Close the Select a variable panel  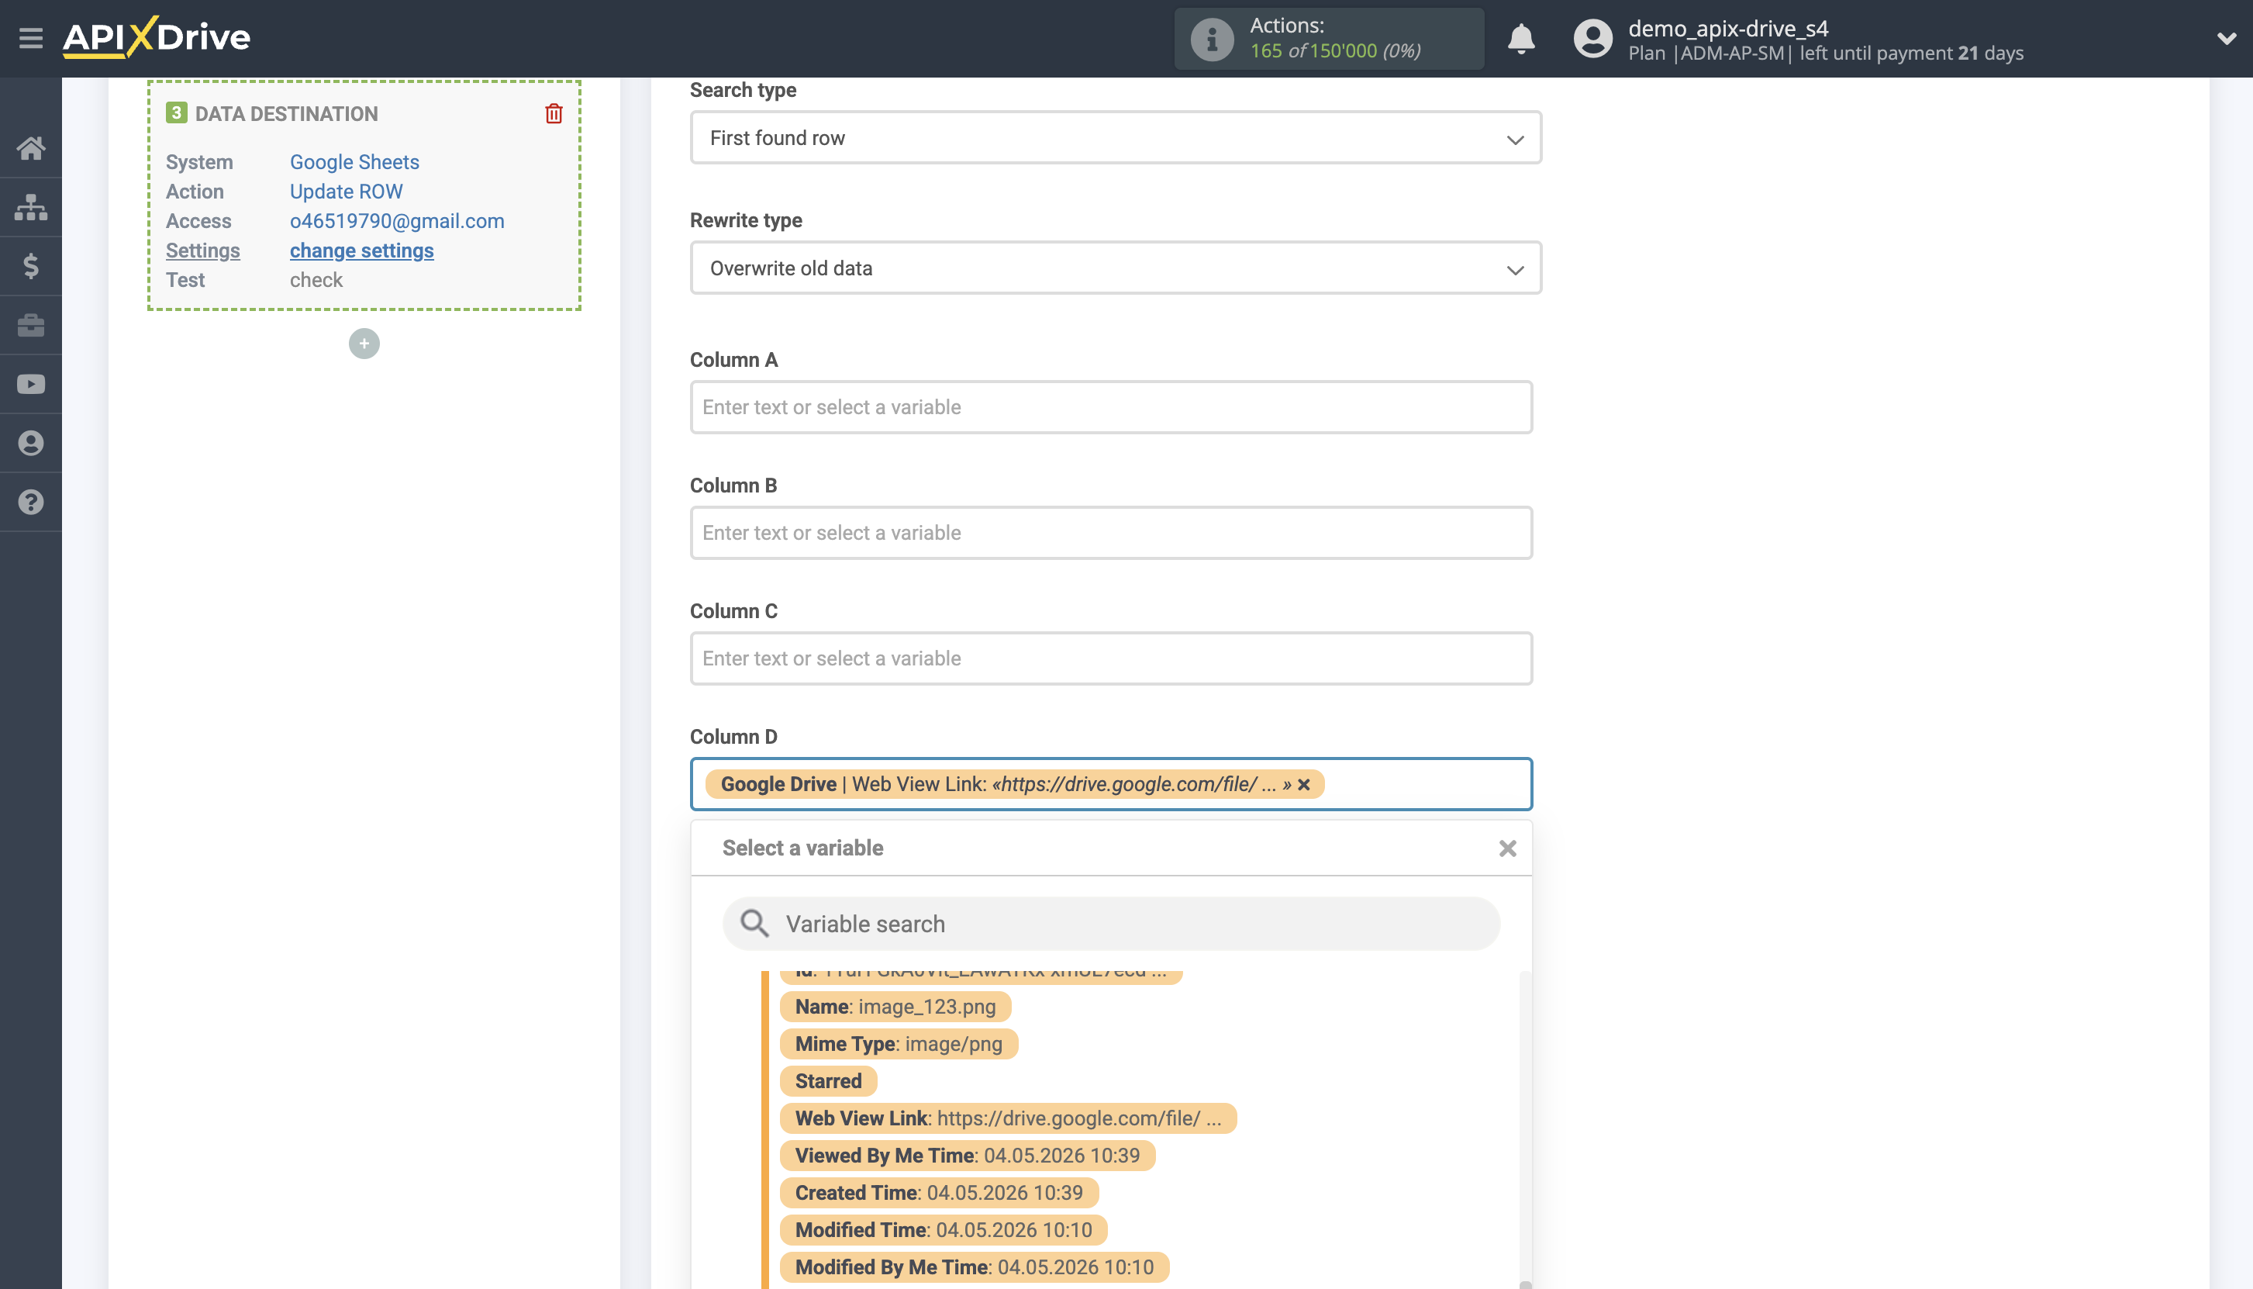pos(1507,848)
